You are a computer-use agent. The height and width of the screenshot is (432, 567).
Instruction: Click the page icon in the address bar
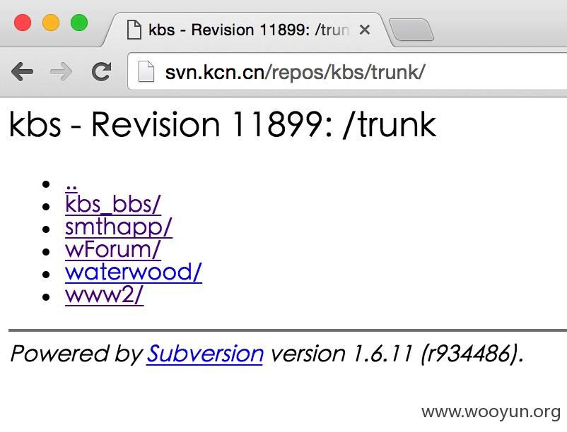point(146,71)
